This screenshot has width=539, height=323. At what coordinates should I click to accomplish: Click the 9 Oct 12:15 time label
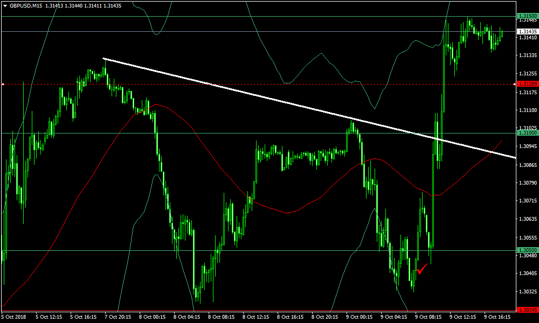point(462,317)
